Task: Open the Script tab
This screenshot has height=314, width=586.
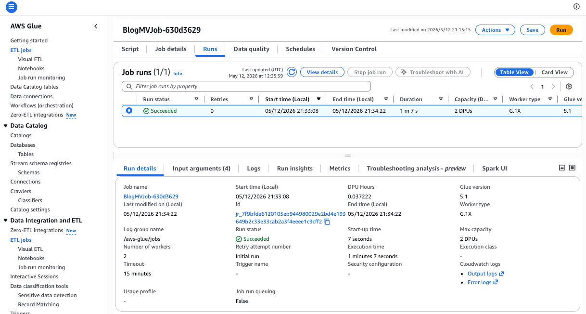Action: pyautogui.click(x=130, y=49)
